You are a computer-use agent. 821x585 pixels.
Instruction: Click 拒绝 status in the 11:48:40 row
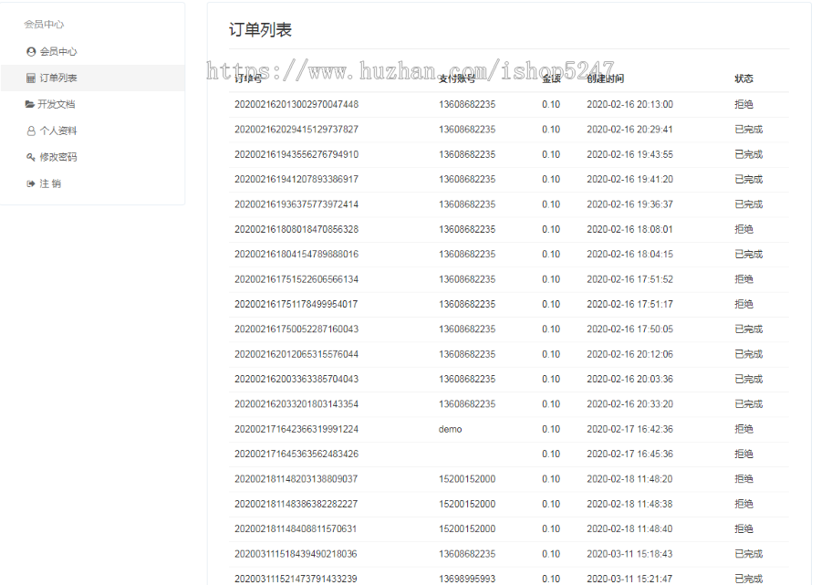(x=743, y=529)
